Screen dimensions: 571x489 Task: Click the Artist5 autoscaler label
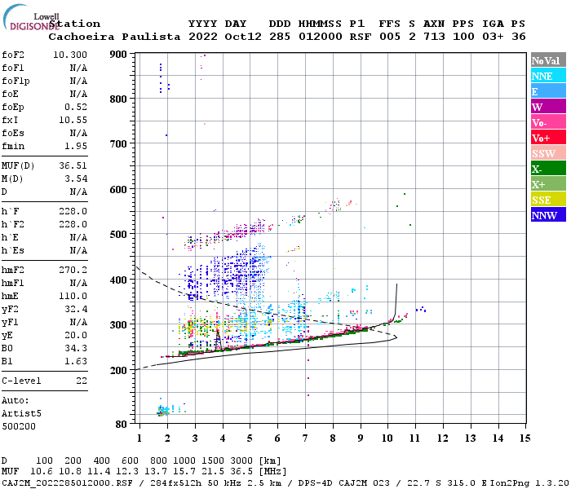pyautogui.click(x=21, y=414)
